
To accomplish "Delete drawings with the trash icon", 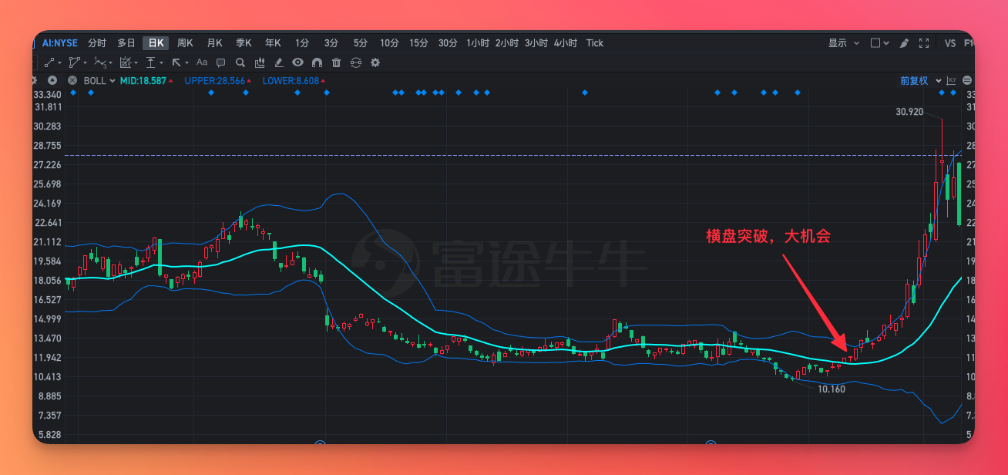I will pos(337,62).
